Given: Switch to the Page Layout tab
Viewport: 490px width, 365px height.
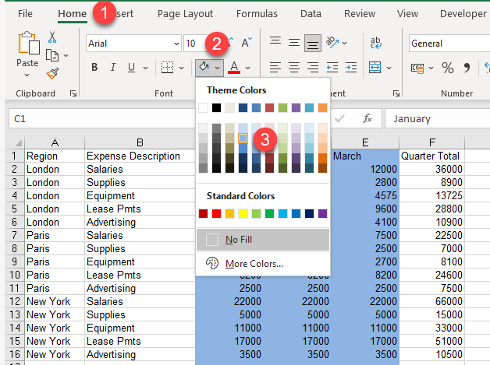Looking at the screenshot, I should tap(185, 13).
